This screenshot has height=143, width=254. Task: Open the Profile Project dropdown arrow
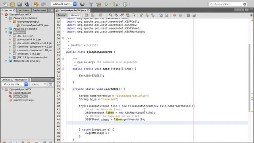pos(129,4)
